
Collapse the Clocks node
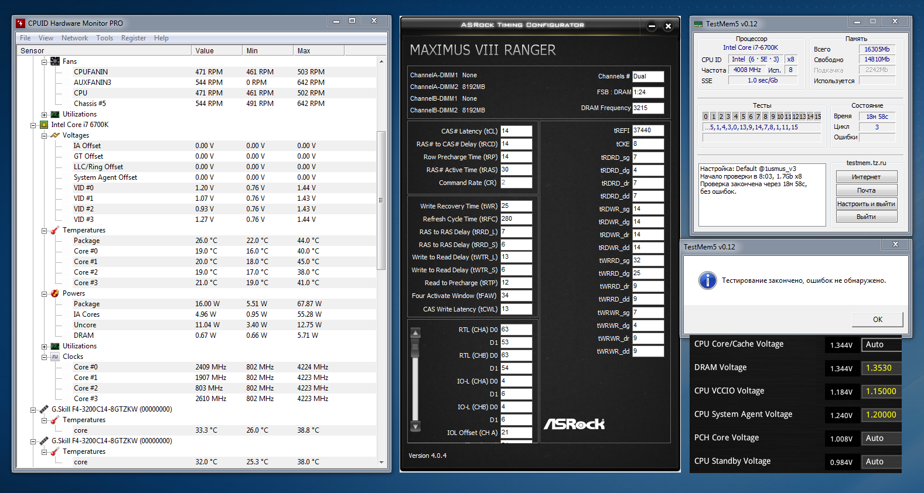point(44,357)
